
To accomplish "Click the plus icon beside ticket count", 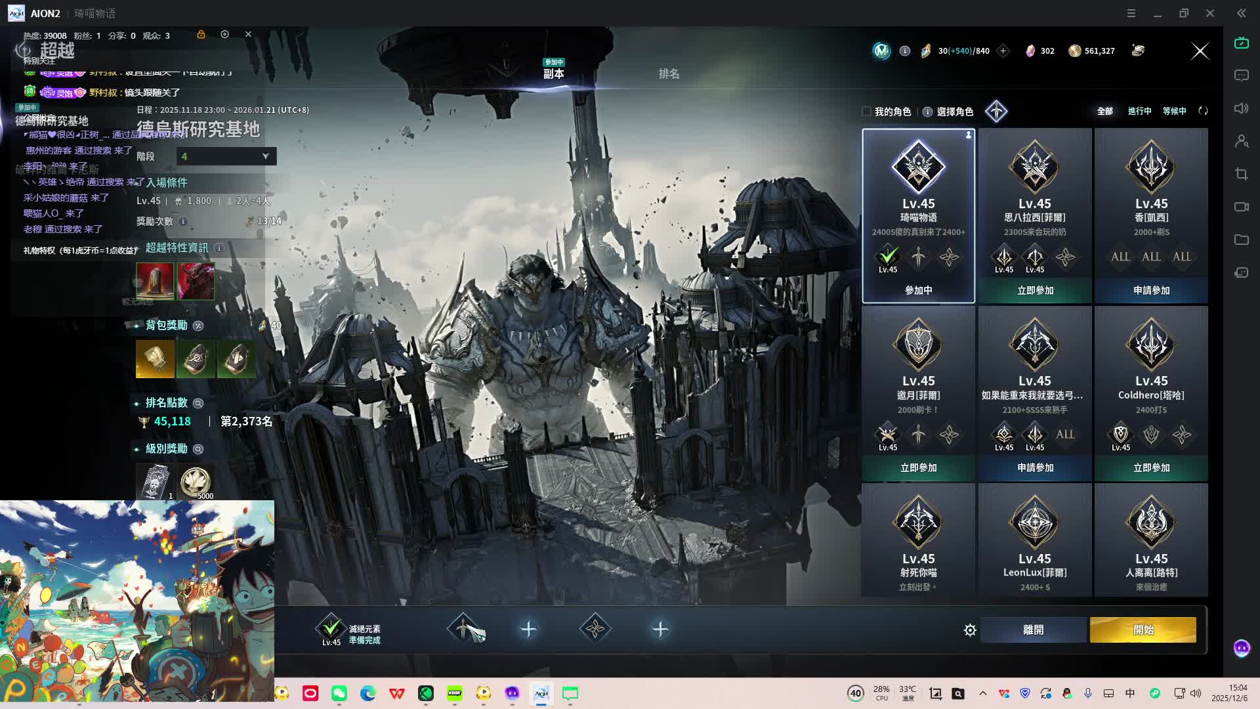I will 1003,51.
